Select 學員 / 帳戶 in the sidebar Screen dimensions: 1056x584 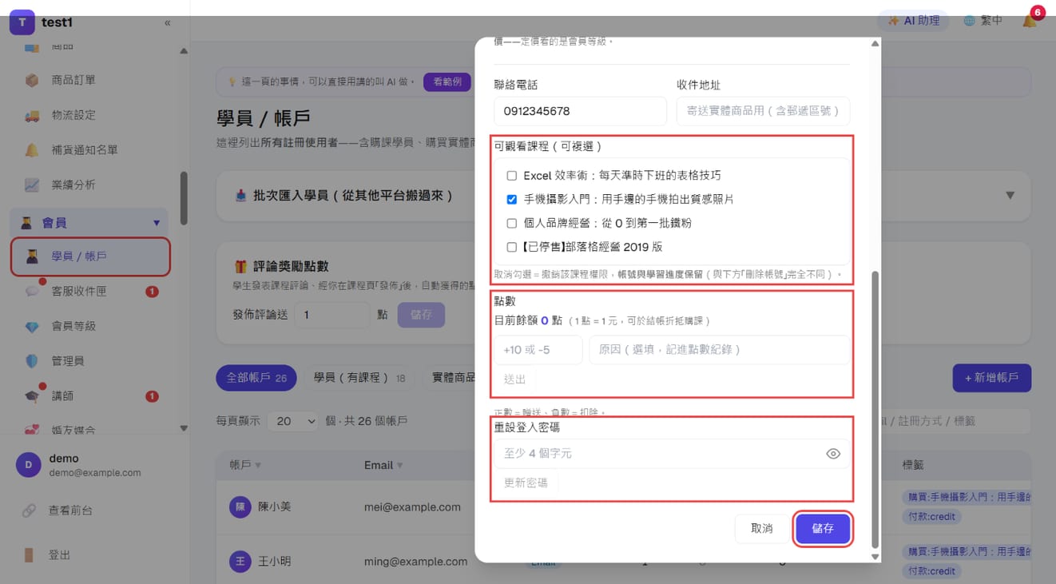pos(90,256)
